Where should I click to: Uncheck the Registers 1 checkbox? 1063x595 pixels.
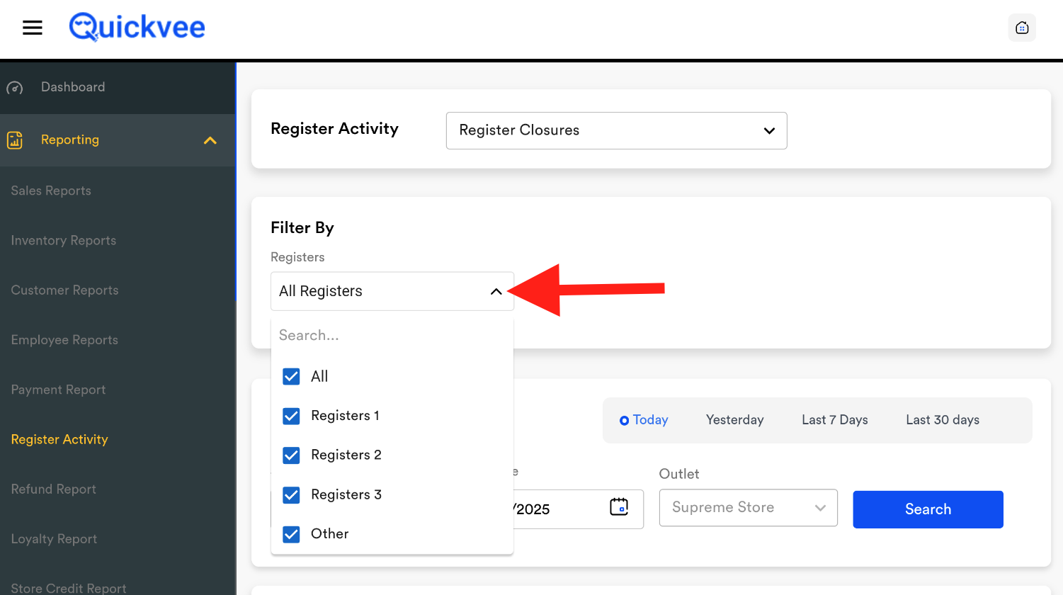coord(291,416)
